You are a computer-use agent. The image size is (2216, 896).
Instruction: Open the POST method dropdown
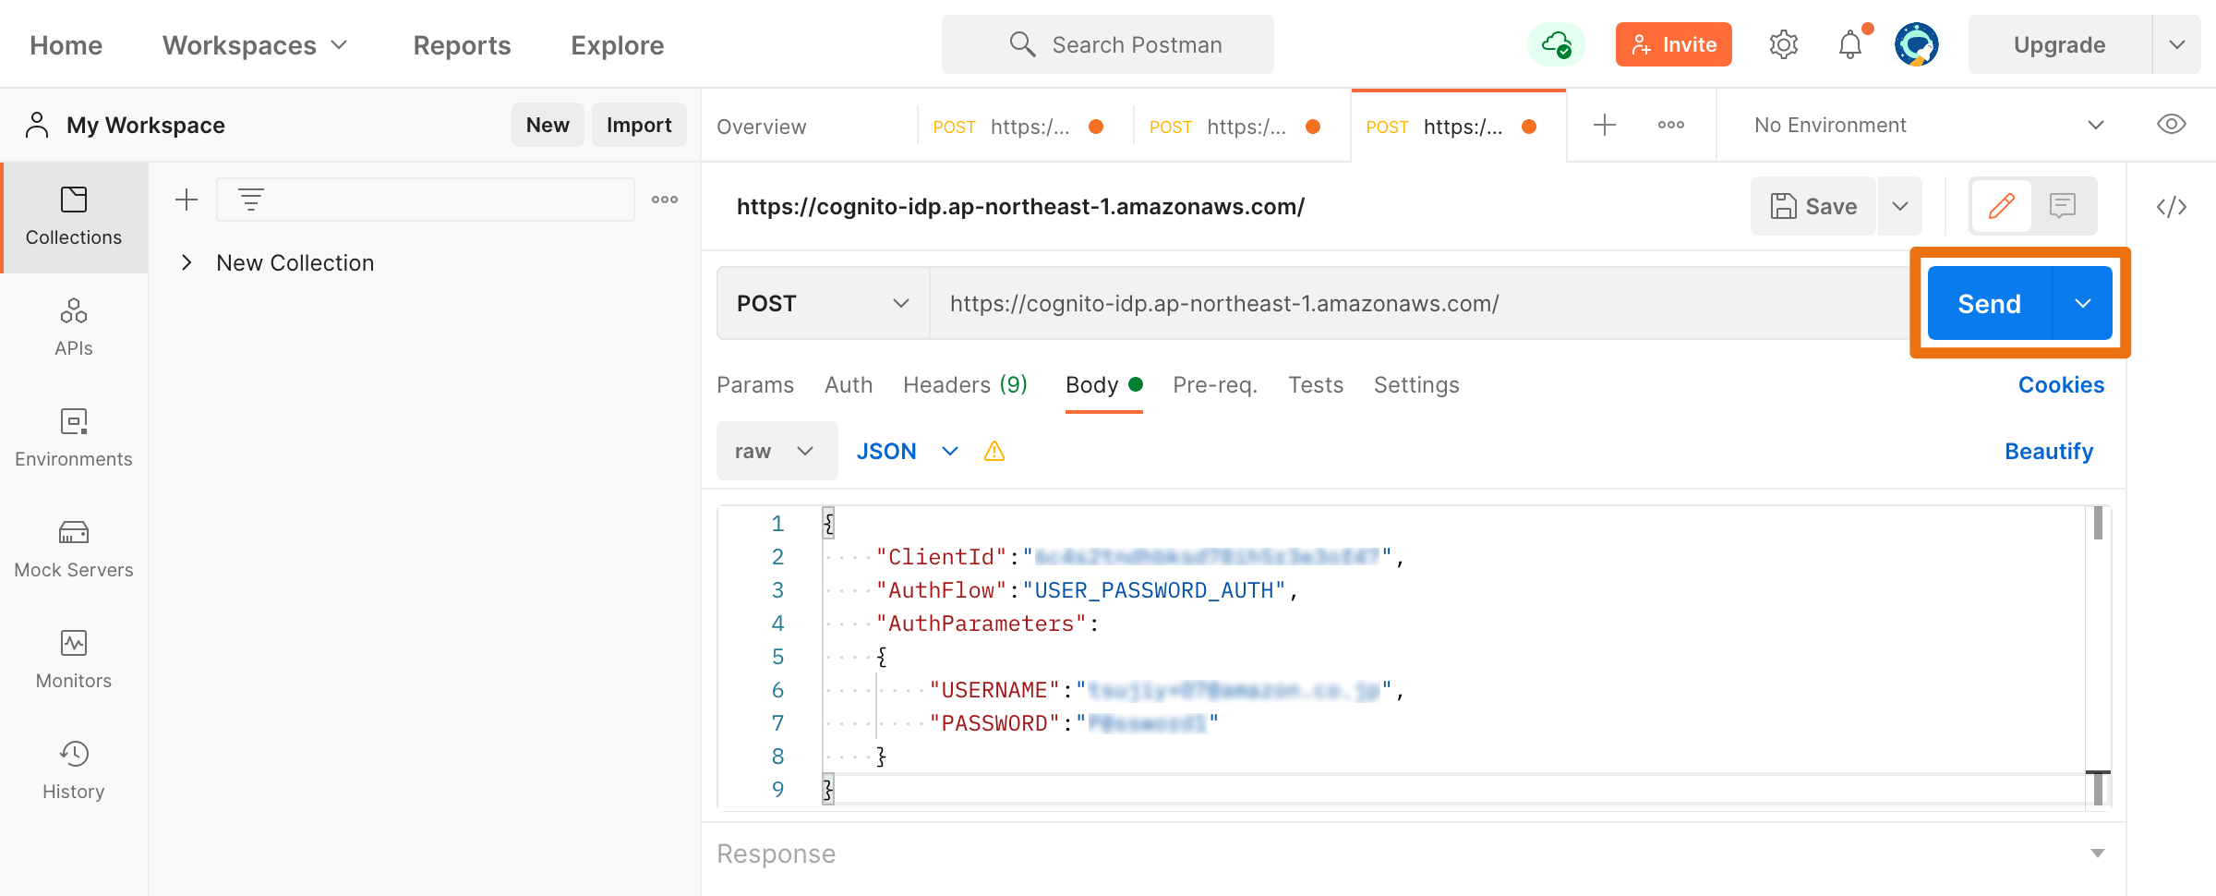click(x=824, y=303)
